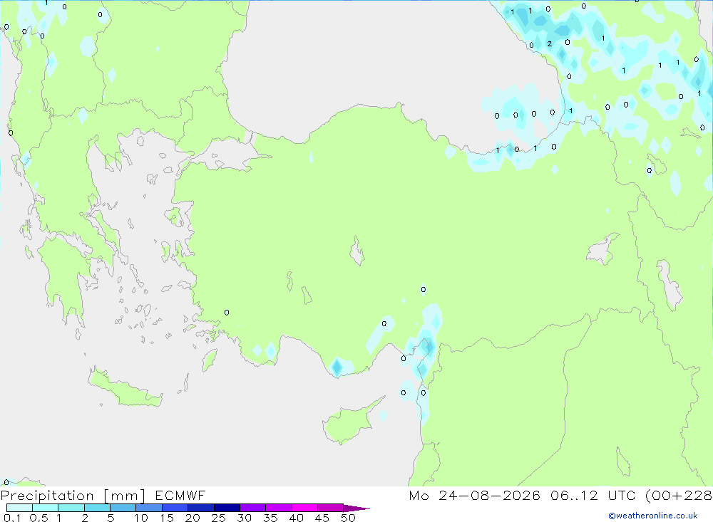
Task: Select legend swatch between 25 and 30
Action: click(227, 508)
